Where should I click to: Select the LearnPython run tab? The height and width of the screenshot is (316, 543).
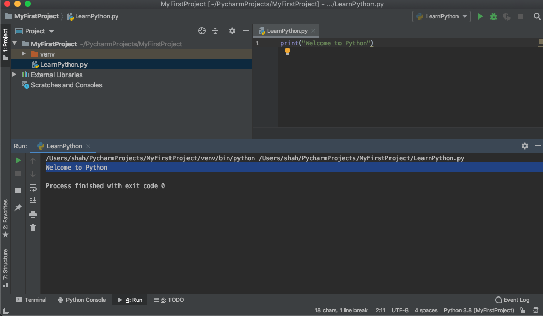pyautogui.click(x=63, y=146)
